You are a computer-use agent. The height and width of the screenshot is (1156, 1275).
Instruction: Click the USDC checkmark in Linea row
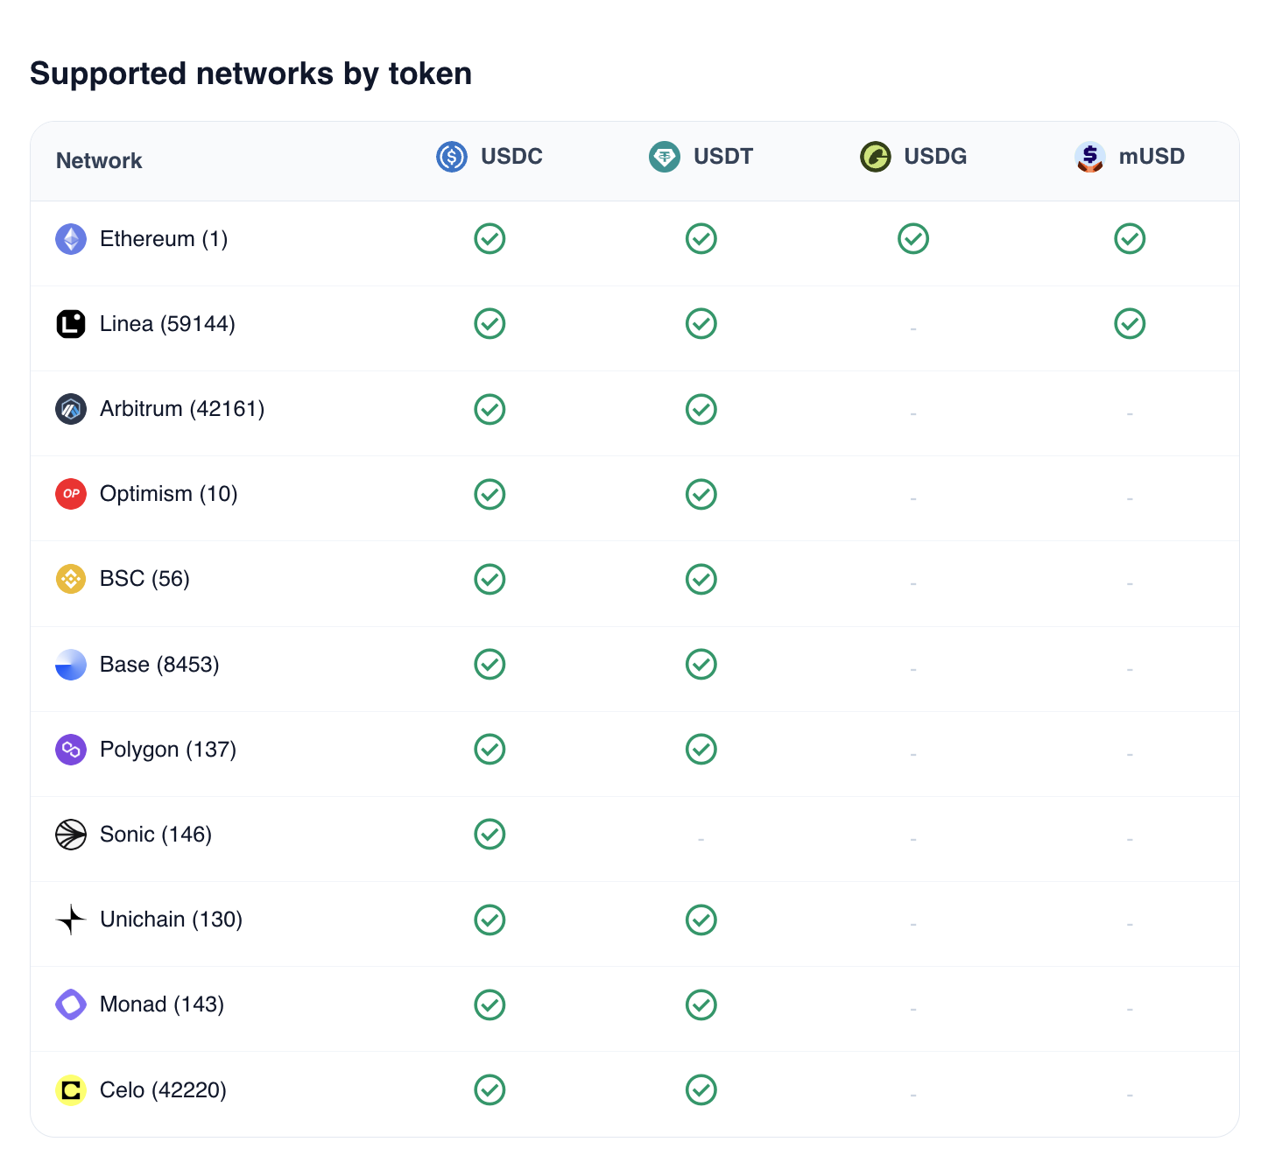click(x=490, y=323)
